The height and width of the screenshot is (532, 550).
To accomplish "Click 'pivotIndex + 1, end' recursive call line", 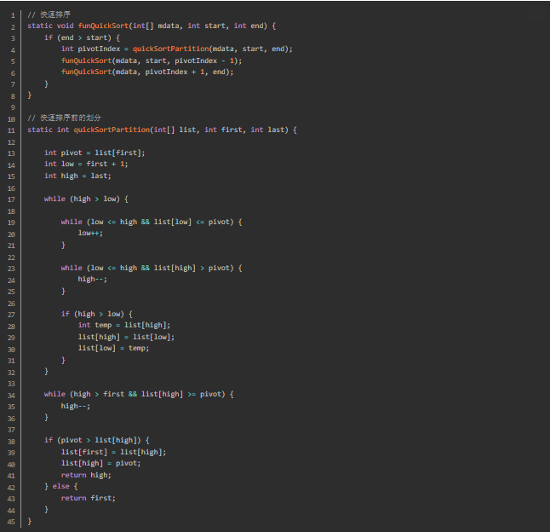I will (x=147, y=72).
